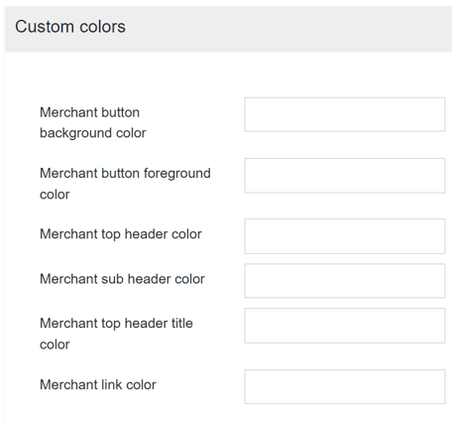Screen dimensions: 452x425
Task: Click the 'Merchant link color' label
Action: [98, 385]
